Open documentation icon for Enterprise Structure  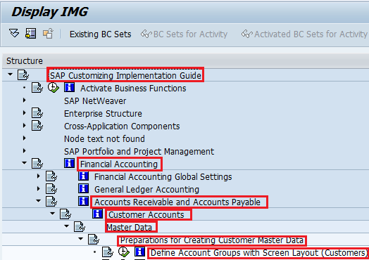click(x=37, y=113)
